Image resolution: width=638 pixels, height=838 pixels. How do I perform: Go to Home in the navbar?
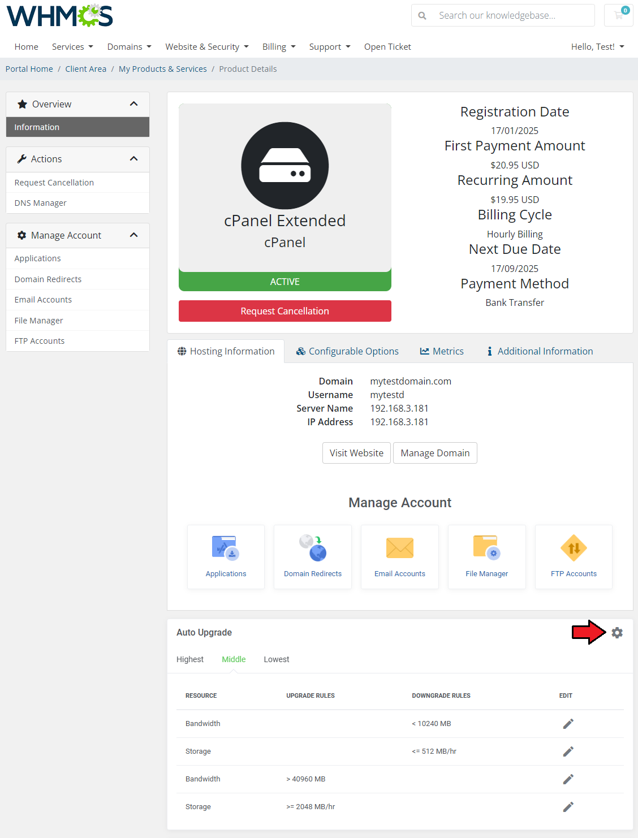pos(27,47)
